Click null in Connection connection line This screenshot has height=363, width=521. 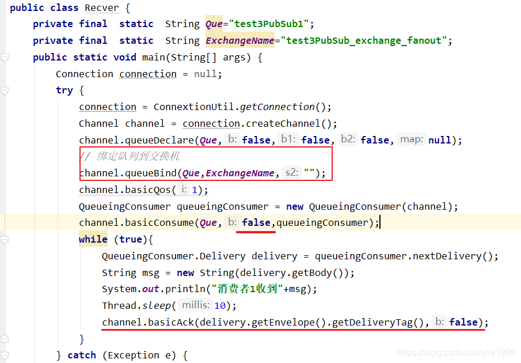tap(205, 74)
